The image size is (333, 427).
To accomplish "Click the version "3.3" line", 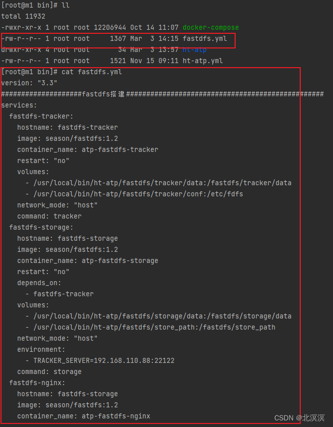I will point(29,83).
